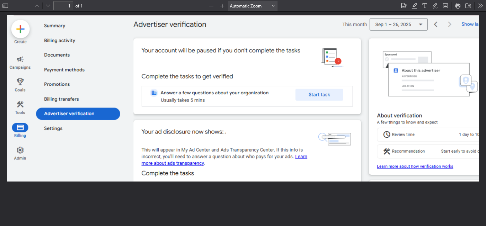The width and height of the screenshot is (486, 226).
Task: Select Billing activity in side menu
Action: coord(59,41)
